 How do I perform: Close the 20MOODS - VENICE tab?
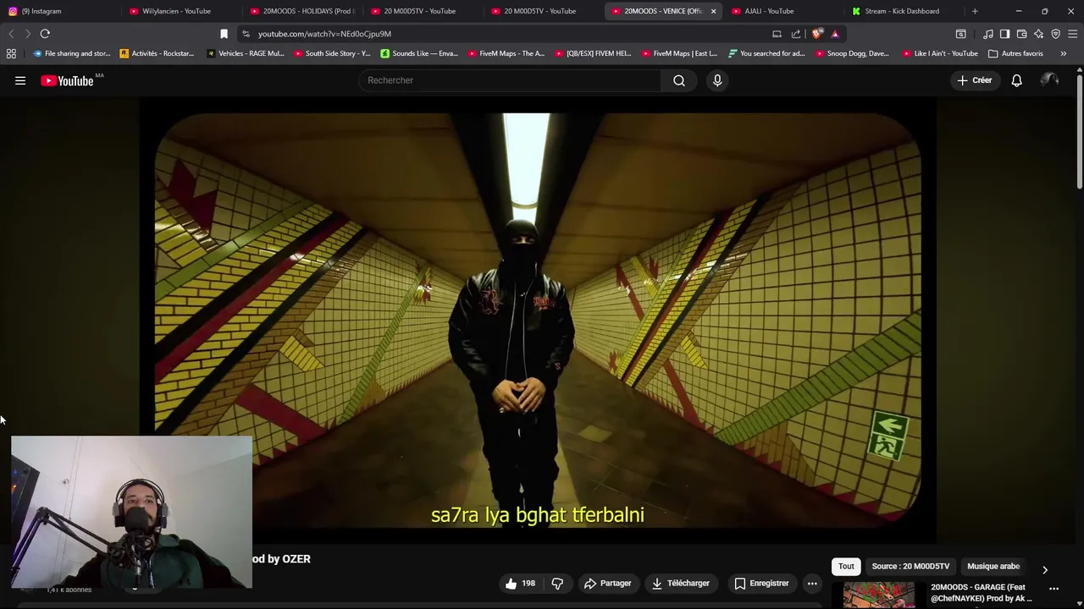tap(713, 11)
